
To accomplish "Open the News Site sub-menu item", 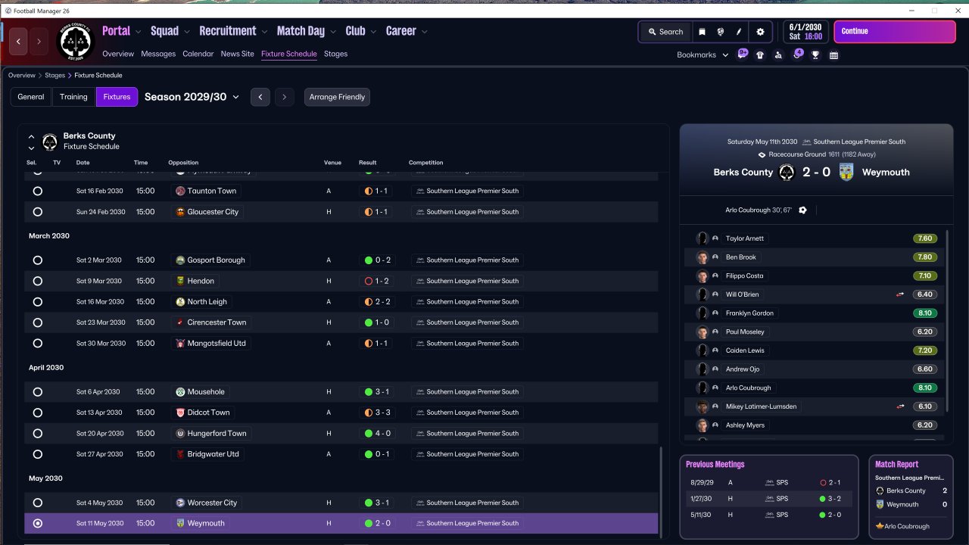I will coord(238,54).
